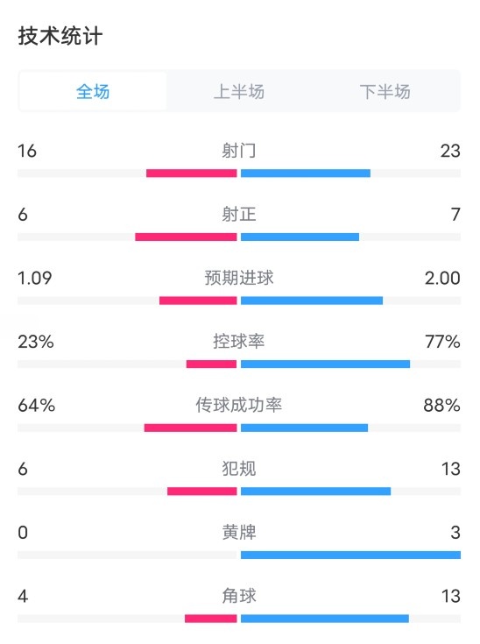Click the pink 23% possession bar
This screenshot has width=480, height=644.
(211, 364)
